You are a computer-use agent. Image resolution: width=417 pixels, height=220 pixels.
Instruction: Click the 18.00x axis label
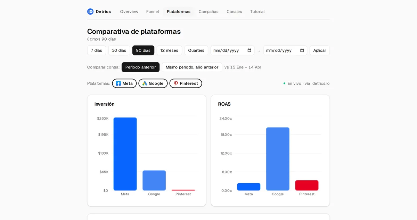[226, 135]
